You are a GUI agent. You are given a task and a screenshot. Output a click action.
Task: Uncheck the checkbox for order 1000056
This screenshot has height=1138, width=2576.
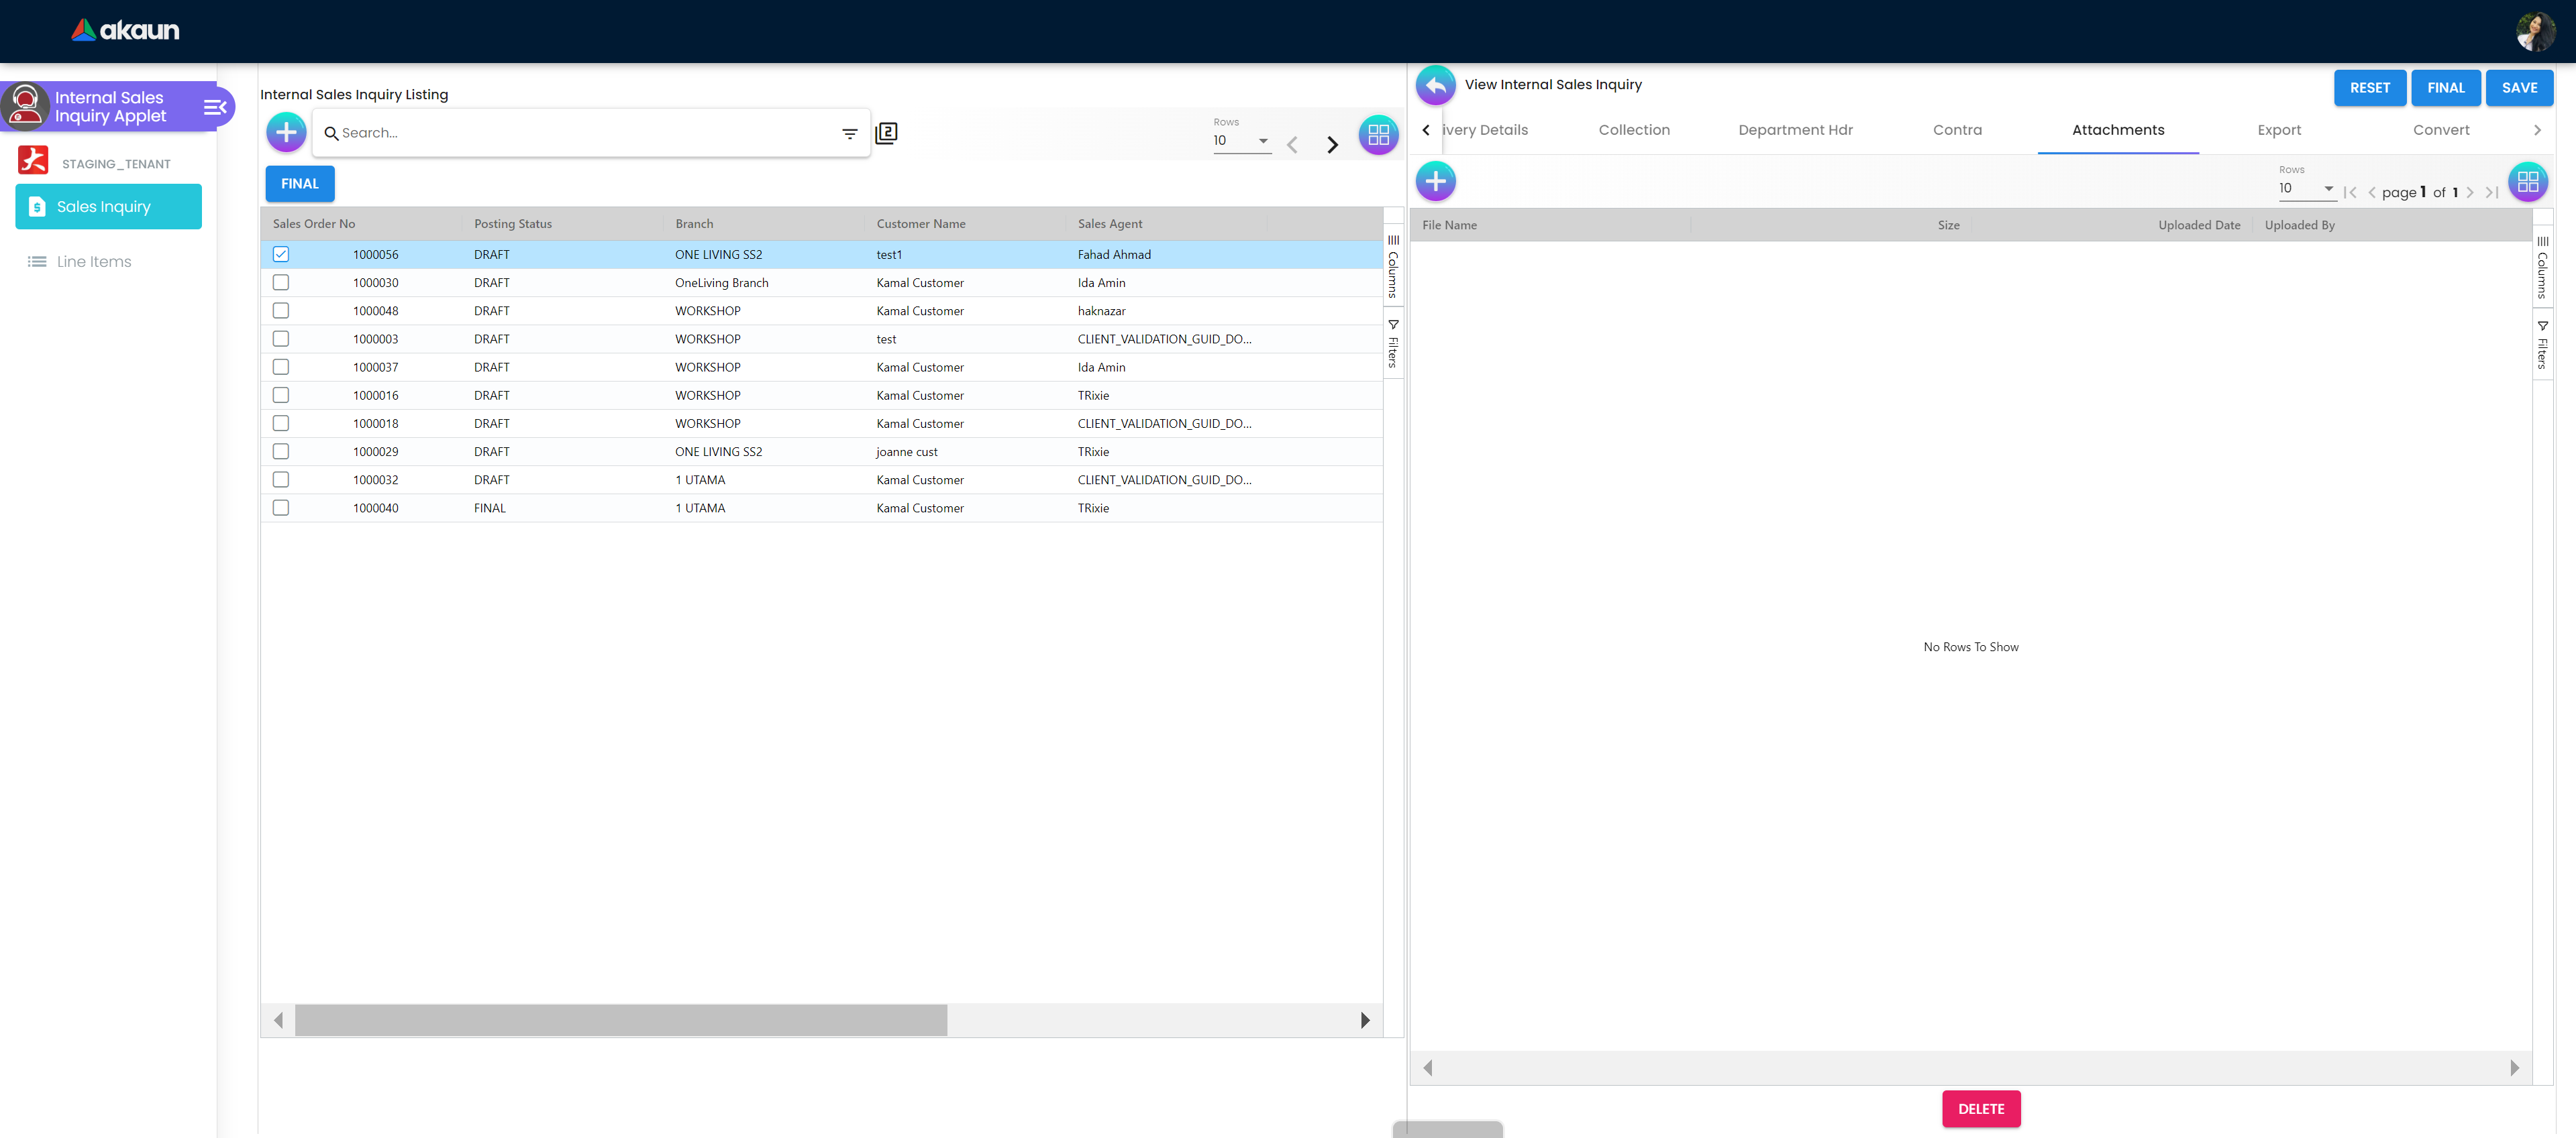tap(281, 255)
